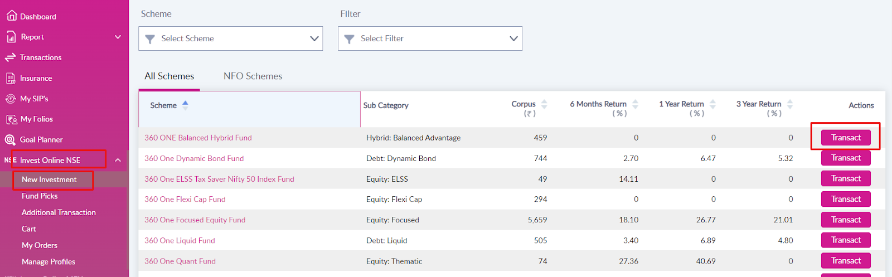Click the My SIP's icon
Image resolution: width=892 pixels, height=277 pixels.
[x=11, y=99]
